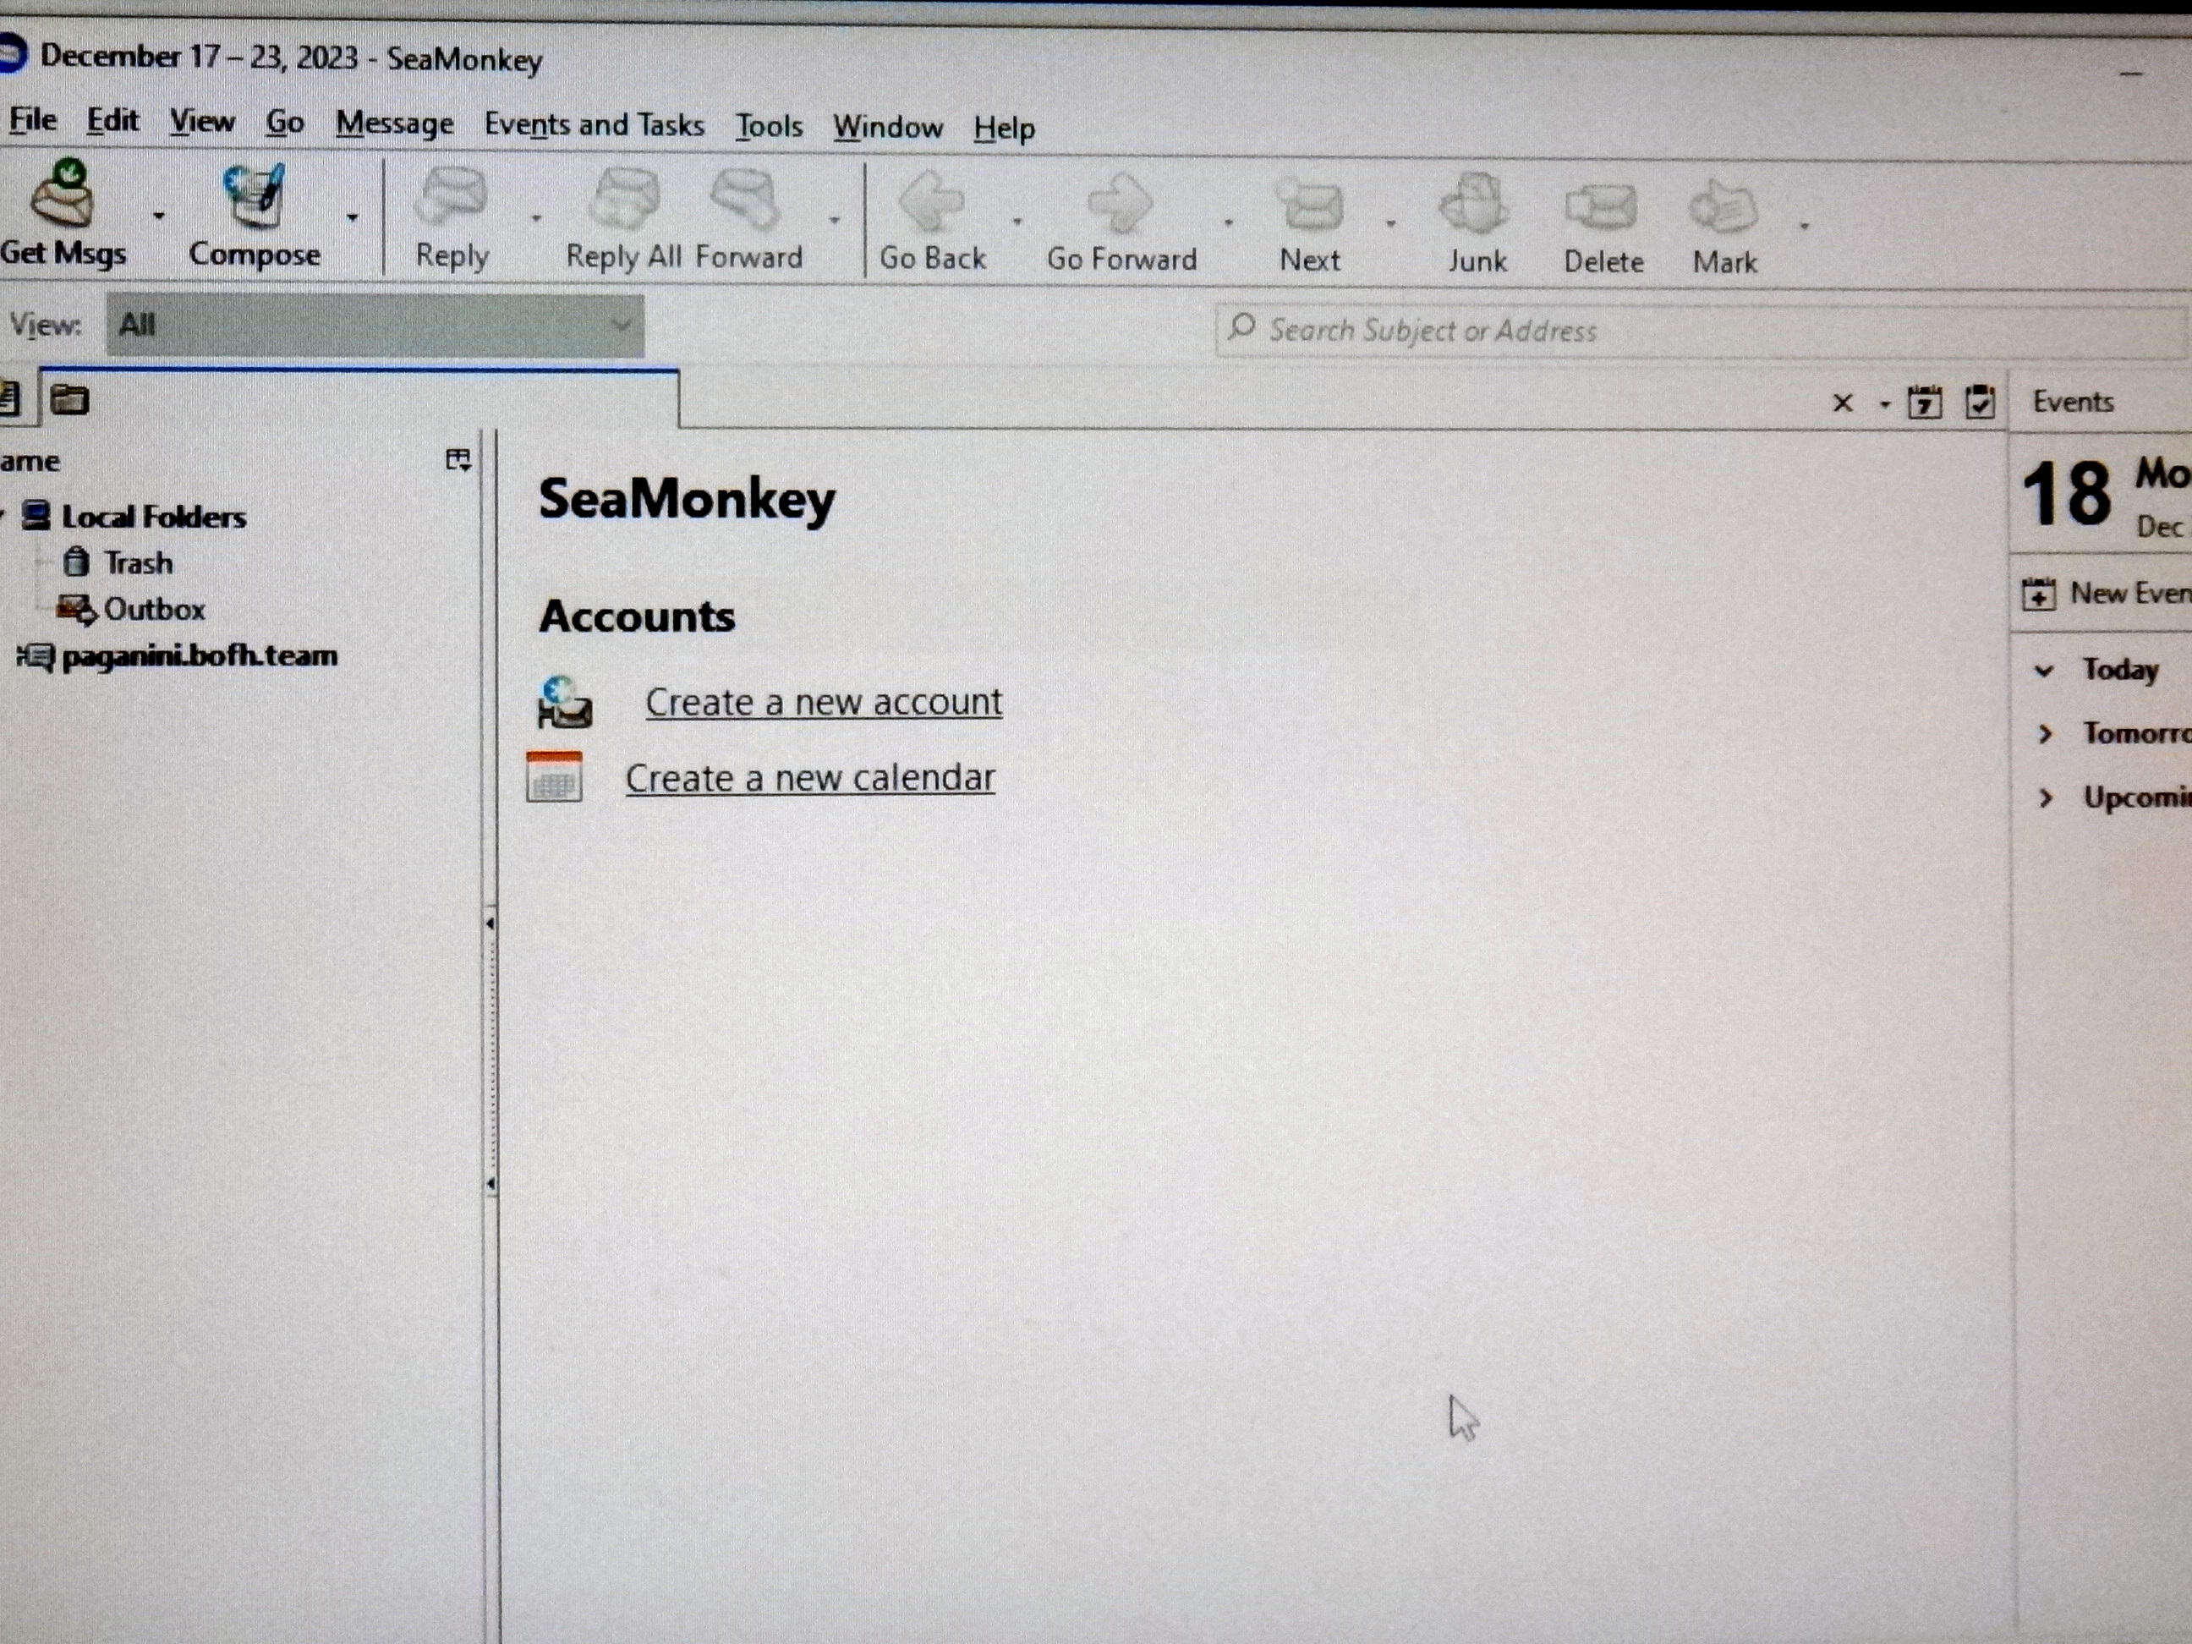This screenshot has width=2192, height=1644.
Task: Click the Create a new account link
Action: 824,702
